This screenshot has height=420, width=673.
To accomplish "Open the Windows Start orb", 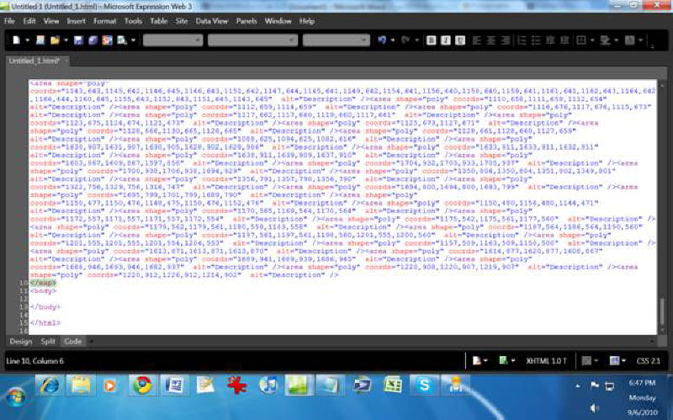I will pyautogui.click(x=15, y=396).
